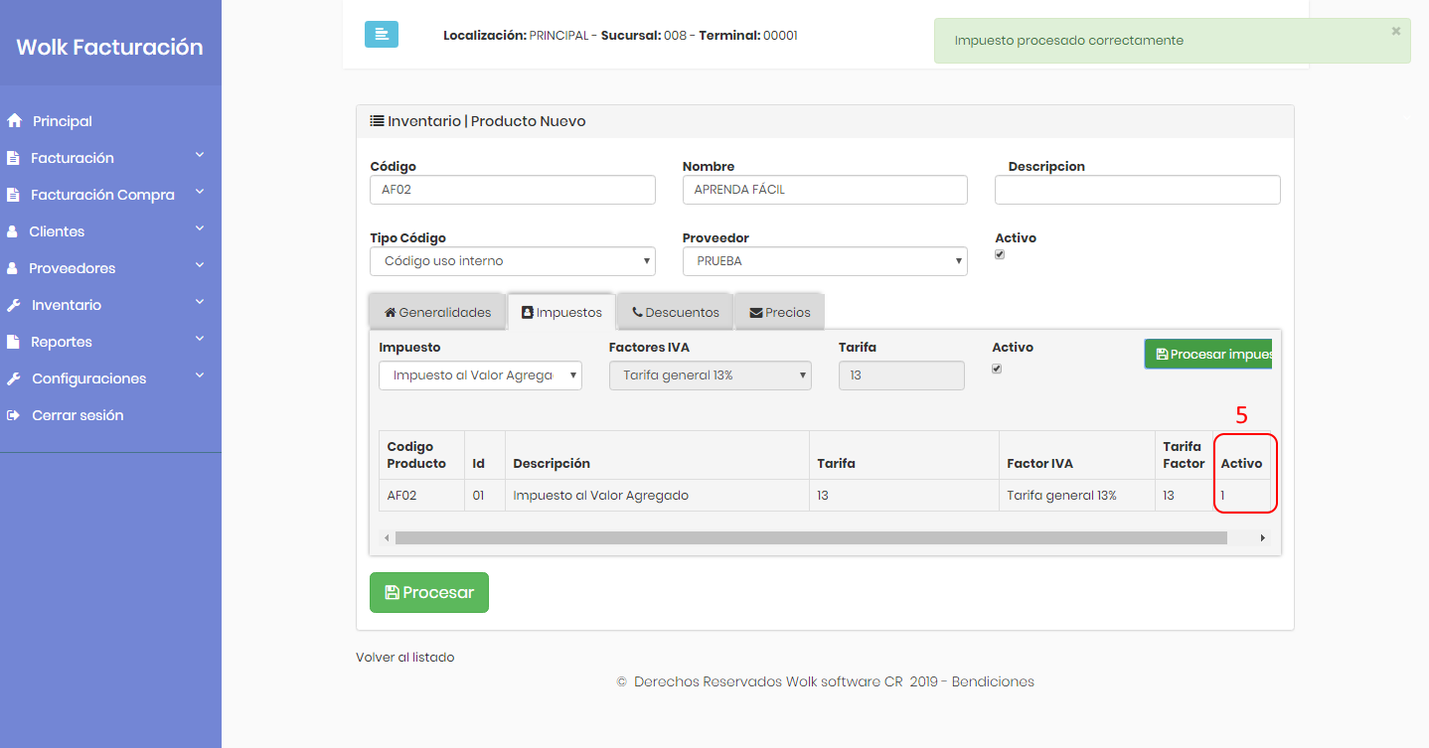Click the Wolk Facturación brand title
The width and height of the screenshot is (1429, 748).
pyautogui.click(x=109, y=47)
